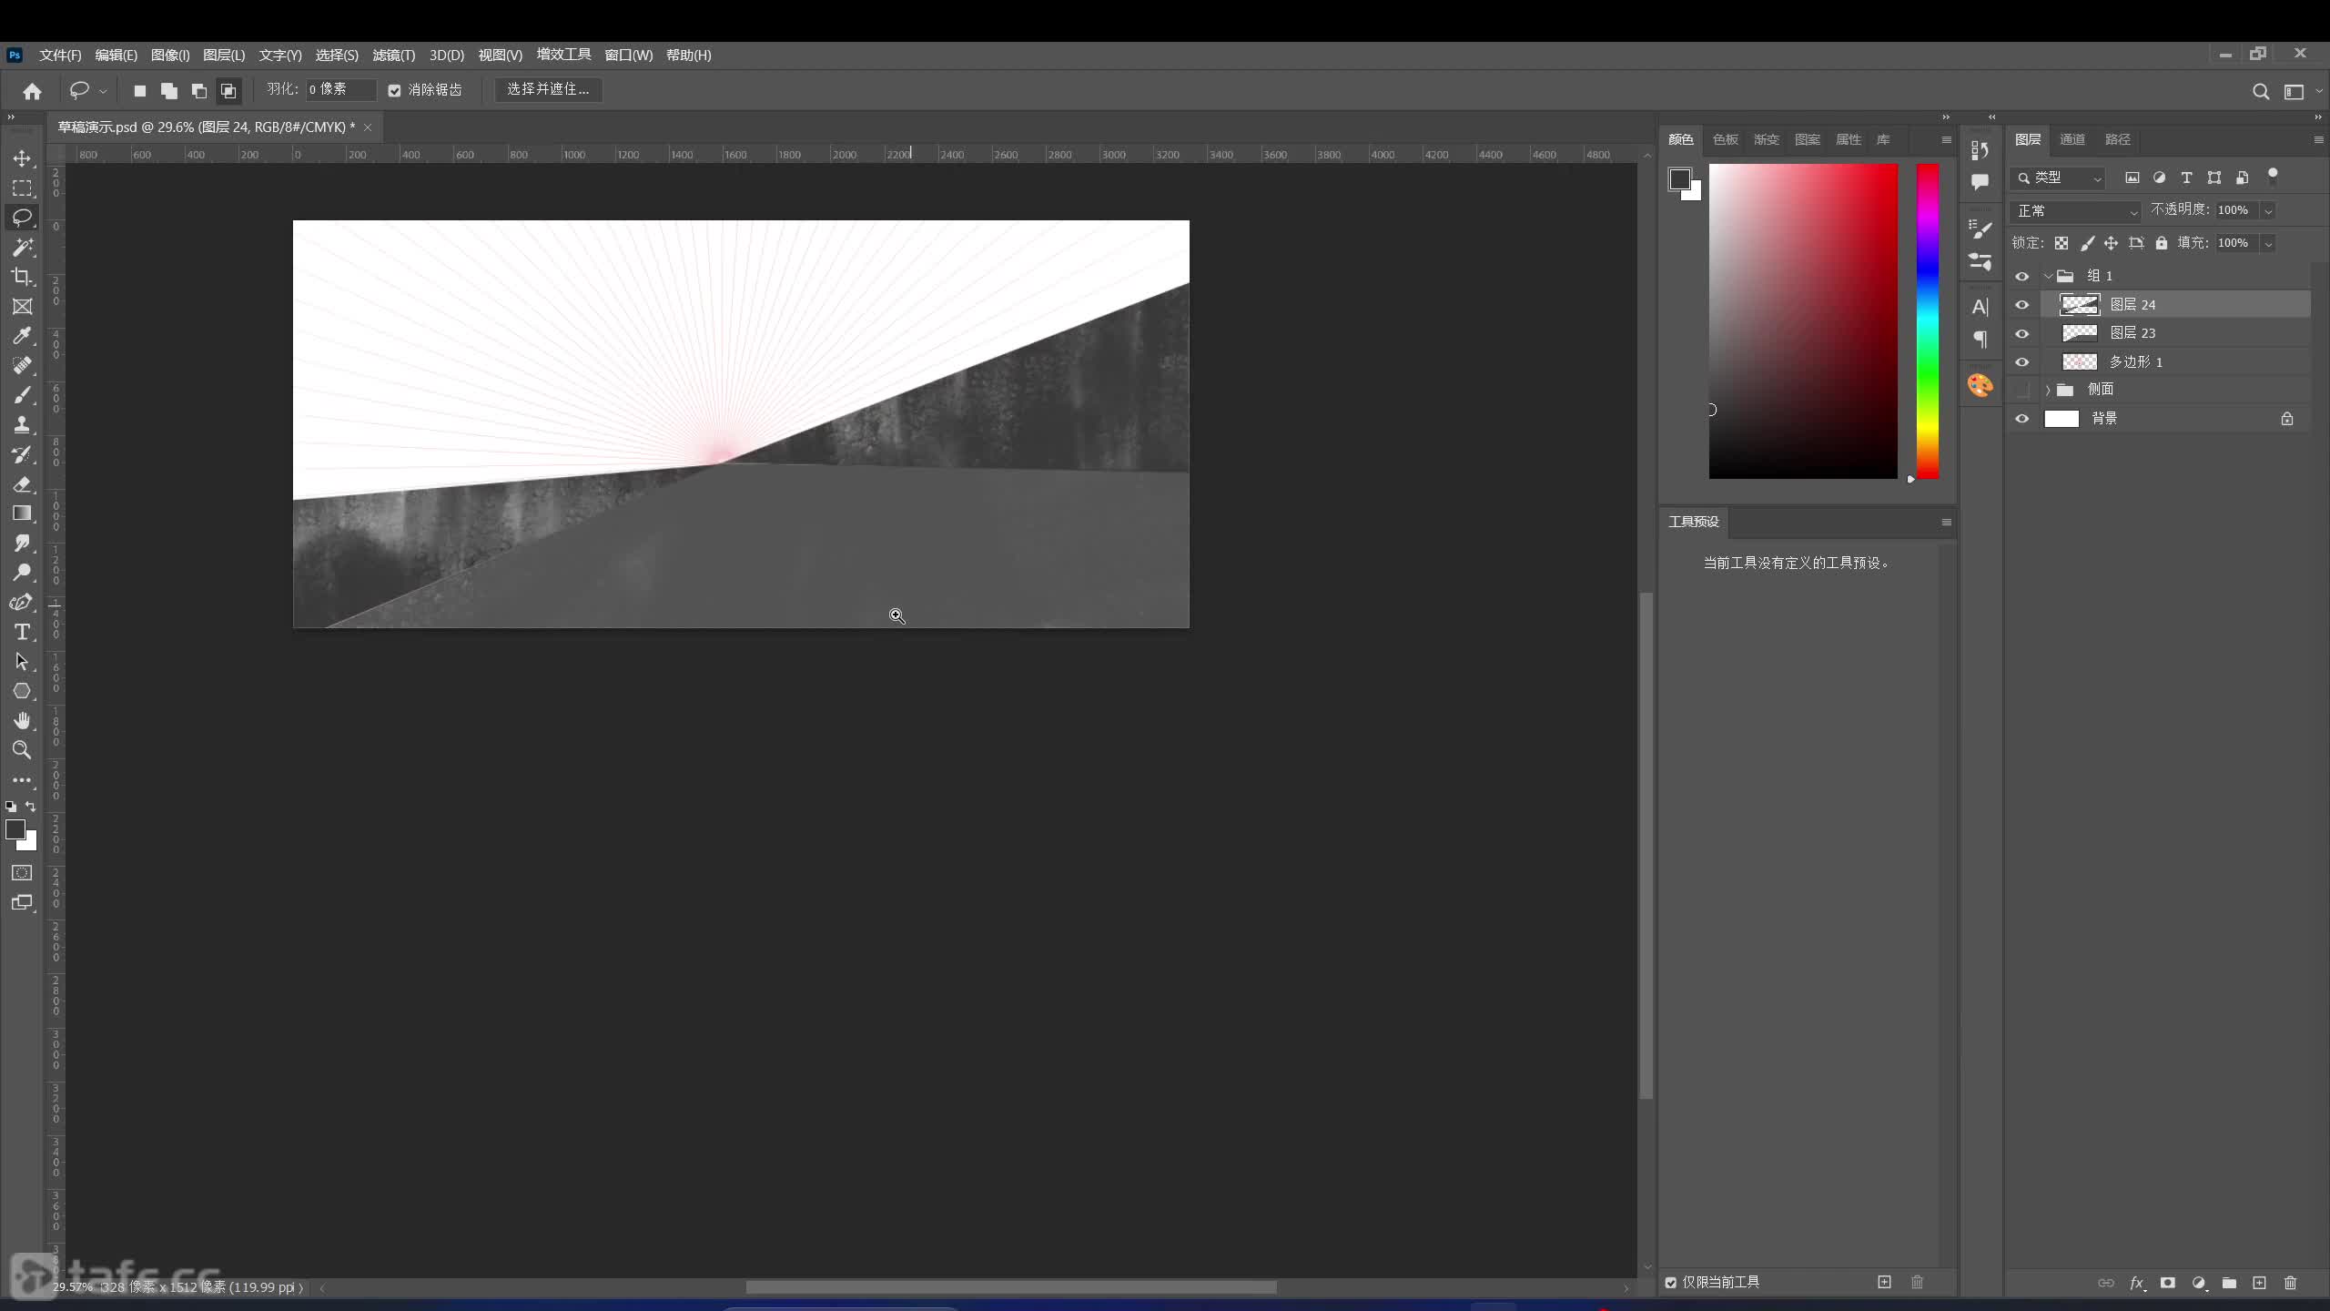
Task: Toggle layer filter on/off switch
Action: point(2273,176)
